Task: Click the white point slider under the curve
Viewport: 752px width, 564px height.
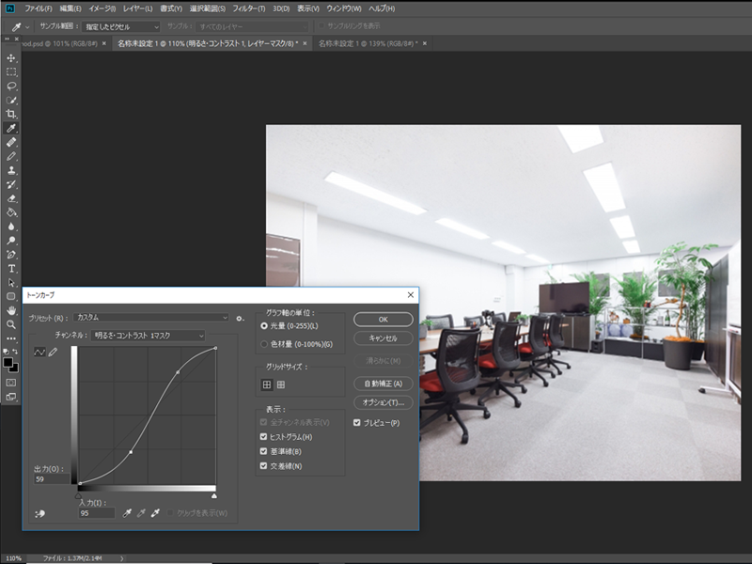Action: click(214, 494)
